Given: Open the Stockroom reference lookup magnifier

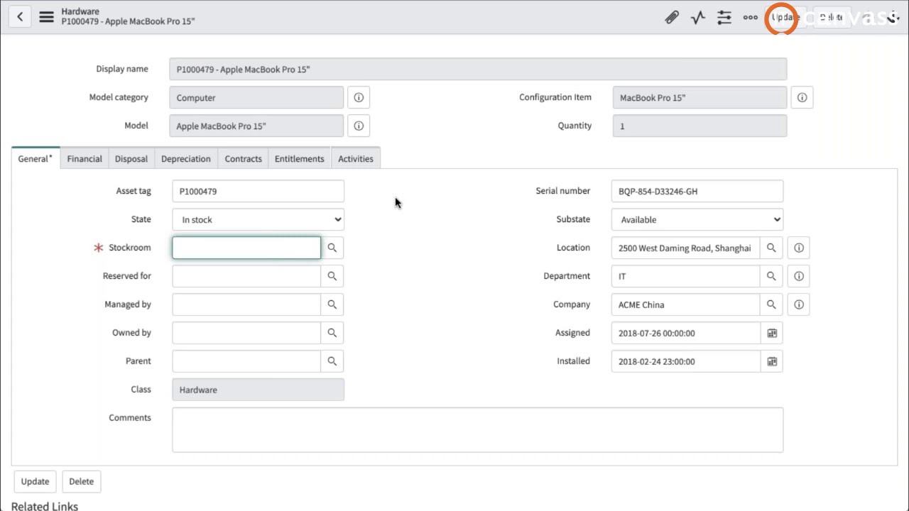Looking at the screenshot, I should 332,247.
